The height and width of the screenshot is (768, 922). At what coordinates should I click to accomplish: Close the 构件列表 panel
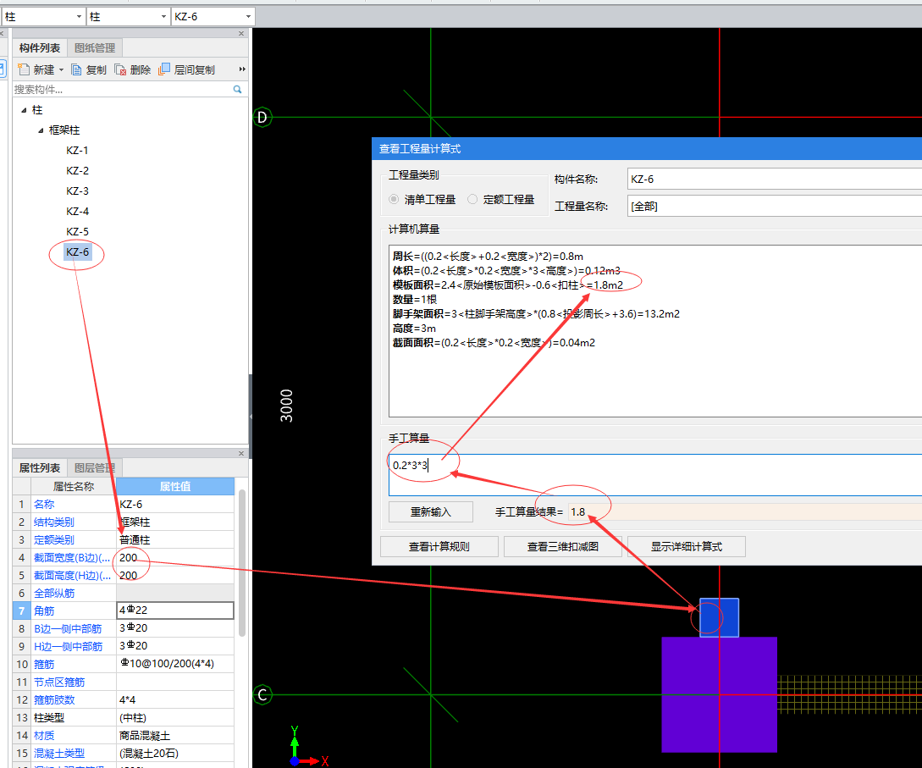tap(241, 34)
